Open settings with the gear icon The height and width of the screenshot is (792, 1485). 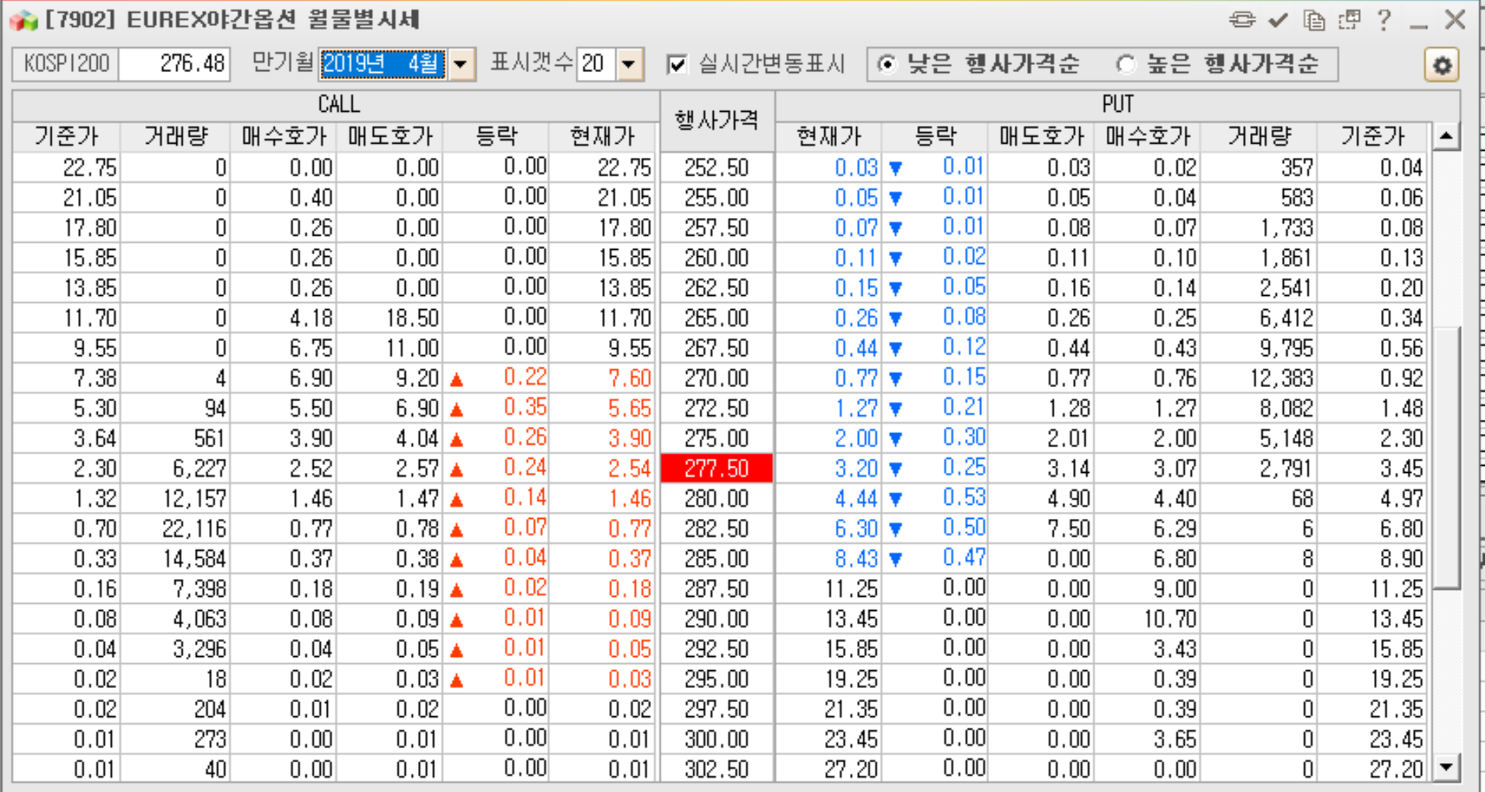pos(1442,65)
